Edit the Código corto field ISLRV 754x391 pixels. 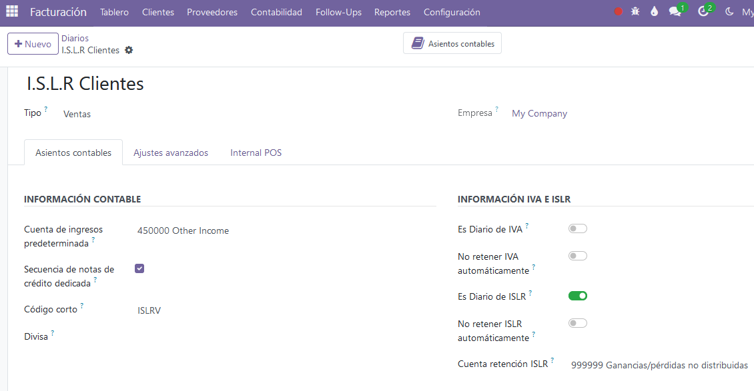pyautogui.click(x=149, y=310)
